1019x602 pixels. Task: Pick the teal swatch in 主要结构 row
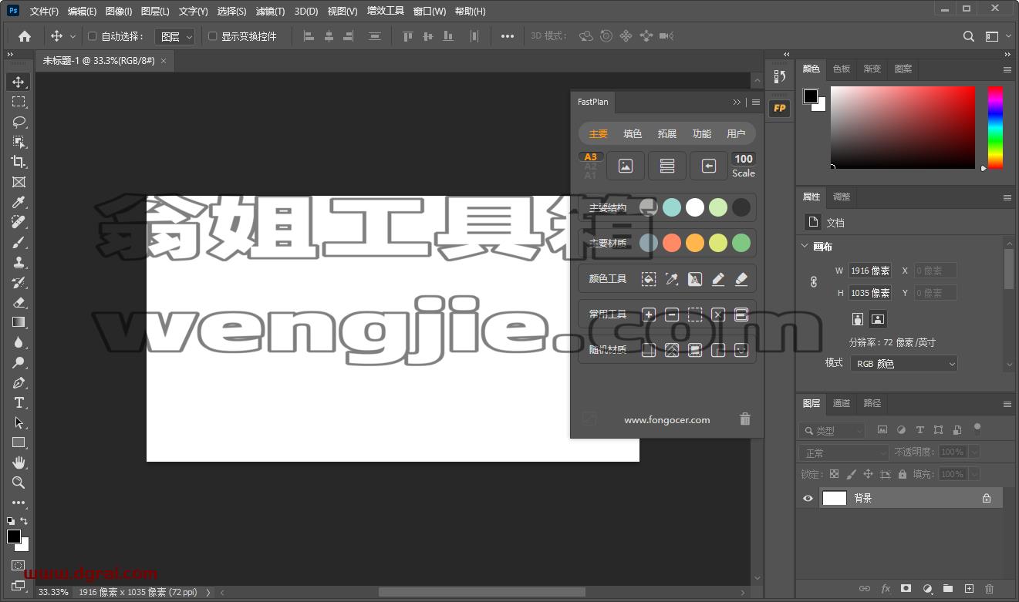coord(672,207)
